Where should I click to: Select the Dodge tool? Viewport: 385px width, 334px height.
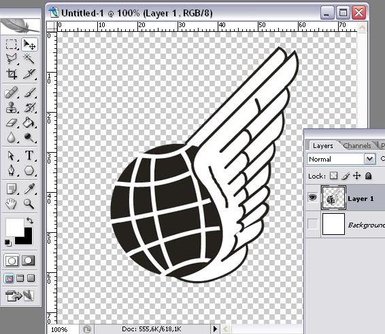click(29, 138)
